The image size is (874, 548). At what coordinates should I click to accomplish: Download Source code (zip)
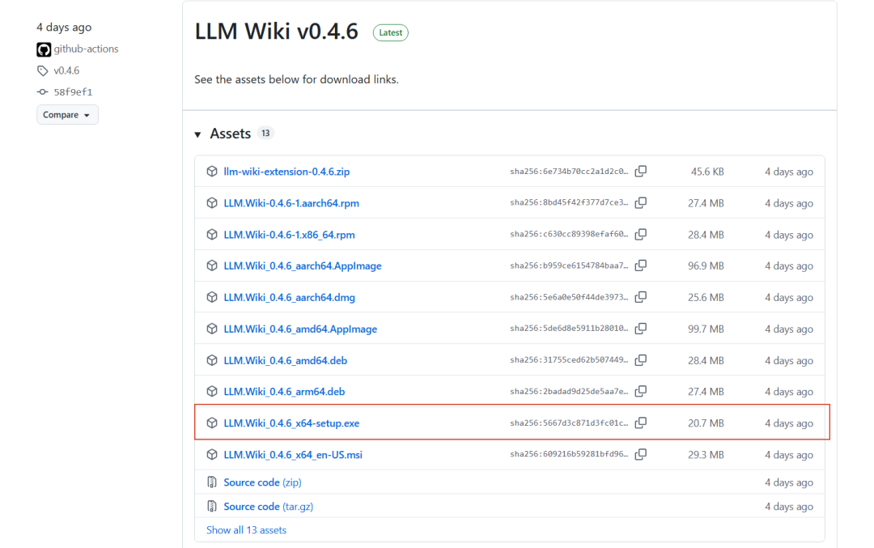coord(262,482)
